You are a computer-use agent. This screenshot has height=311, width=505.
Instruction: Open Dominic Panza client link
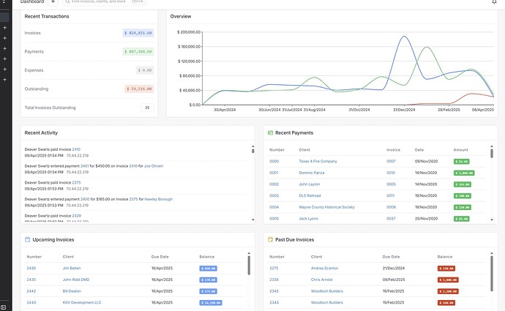(x=312, y=173)
